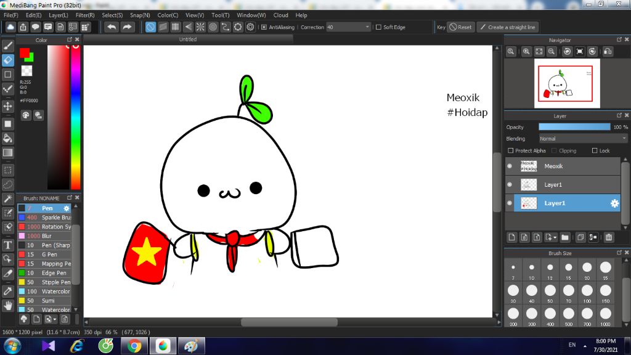Screen dimensions: 631x355
Task: Select the Eraser tool
Action: (7, 60)
